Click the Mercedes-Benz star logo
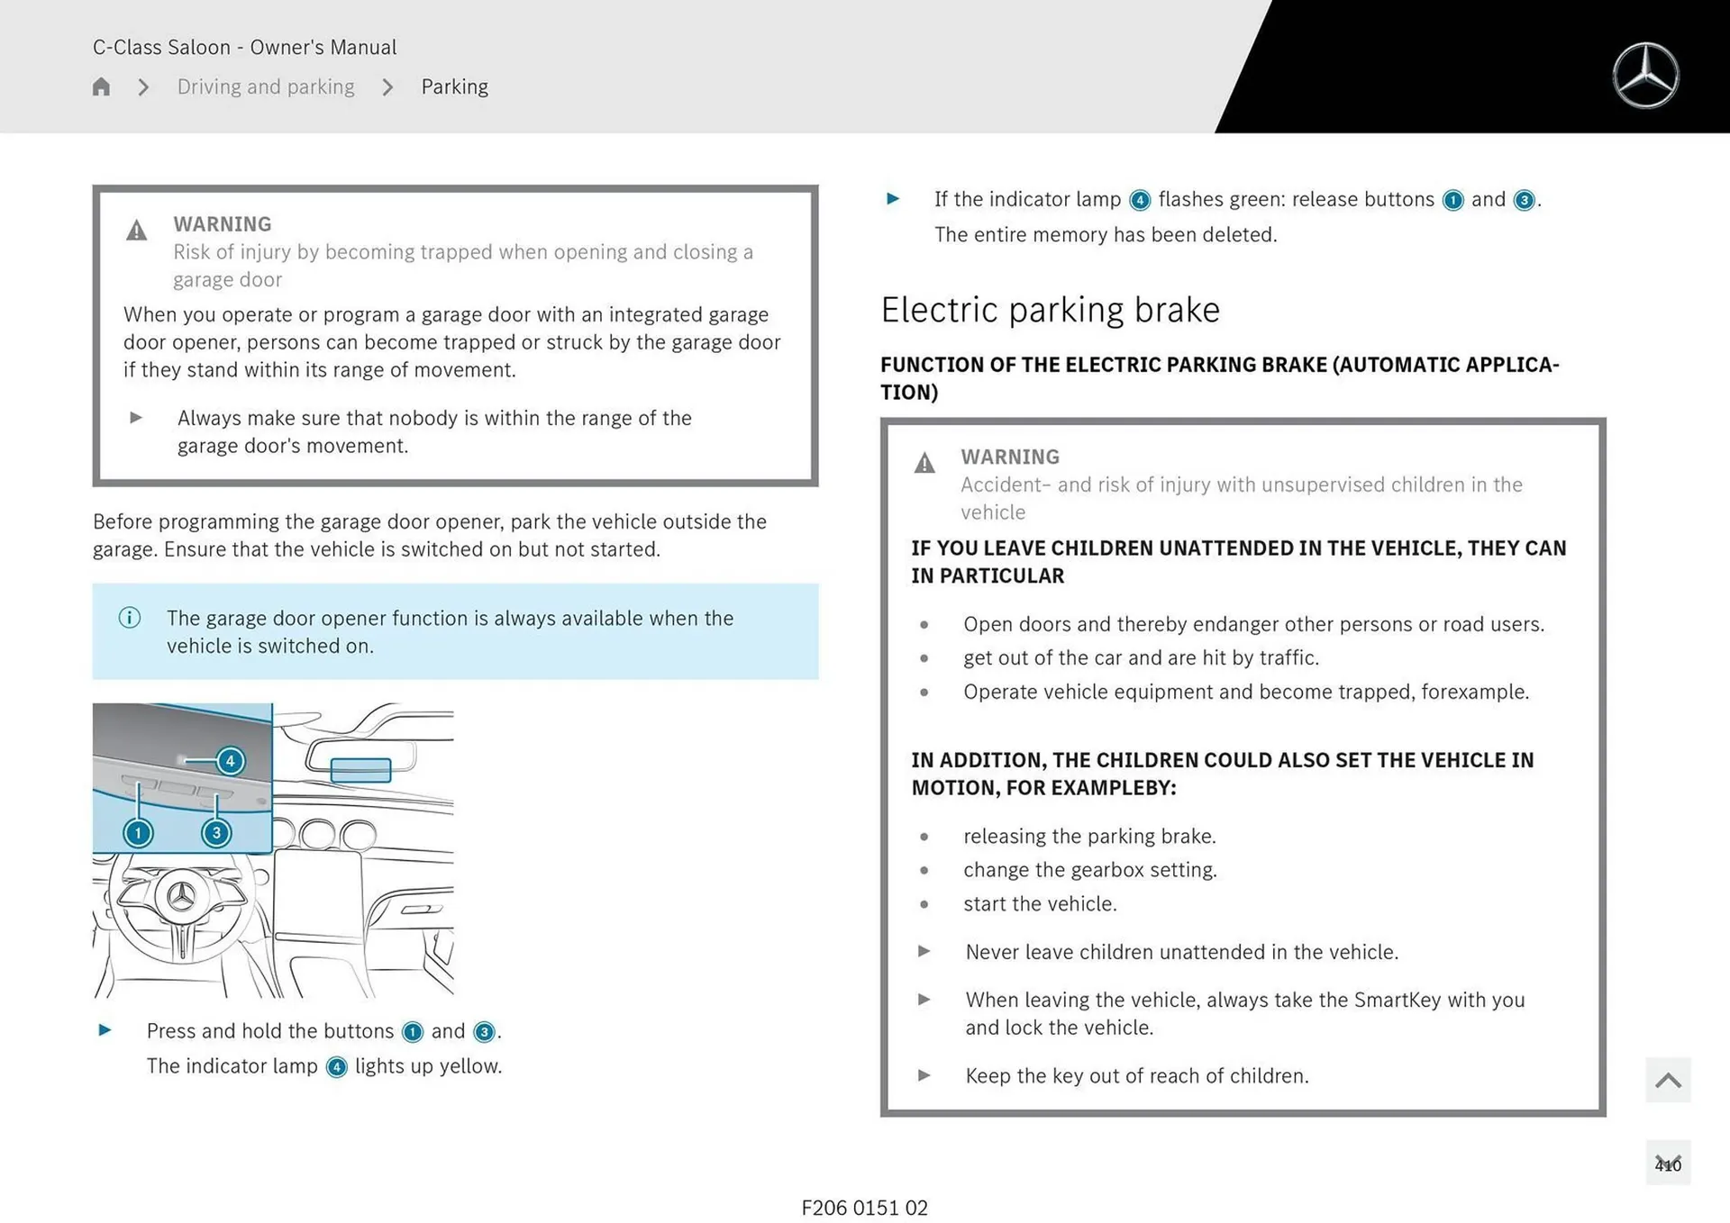Image resolution: width=1730 pixels, height=1223 pixels. click(x=1647, y=75)
